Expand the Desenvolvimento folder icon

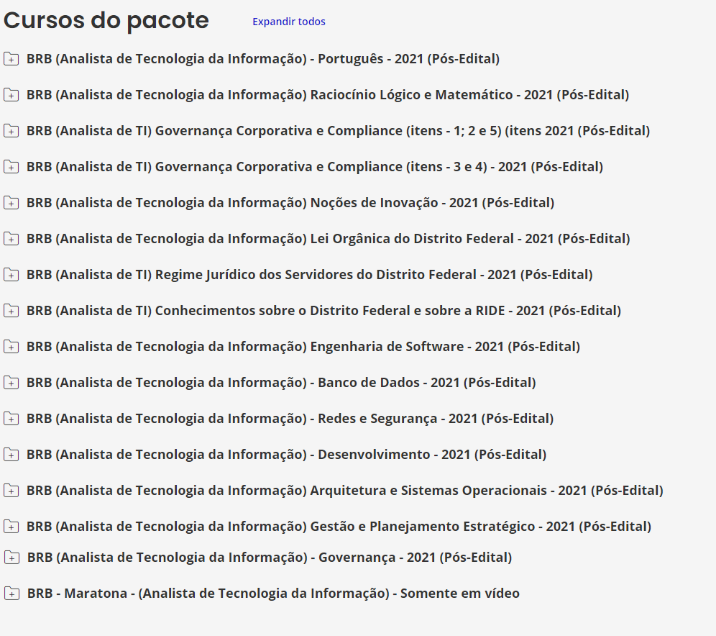click(x=11, y=455)
